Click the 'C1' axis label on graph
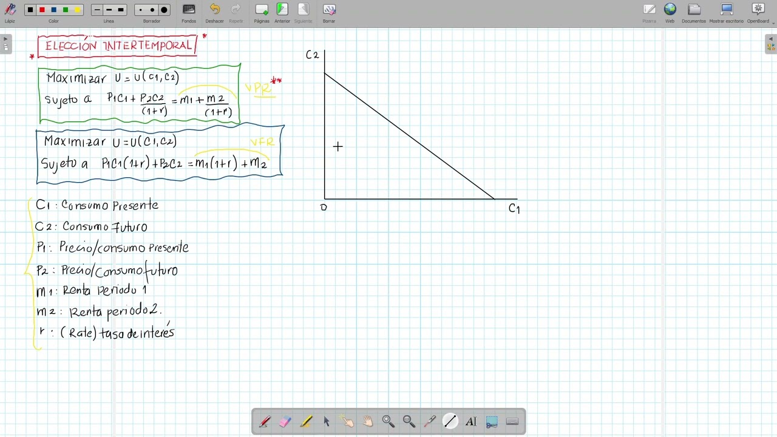The image size is (777, 437). click(514, 209)
